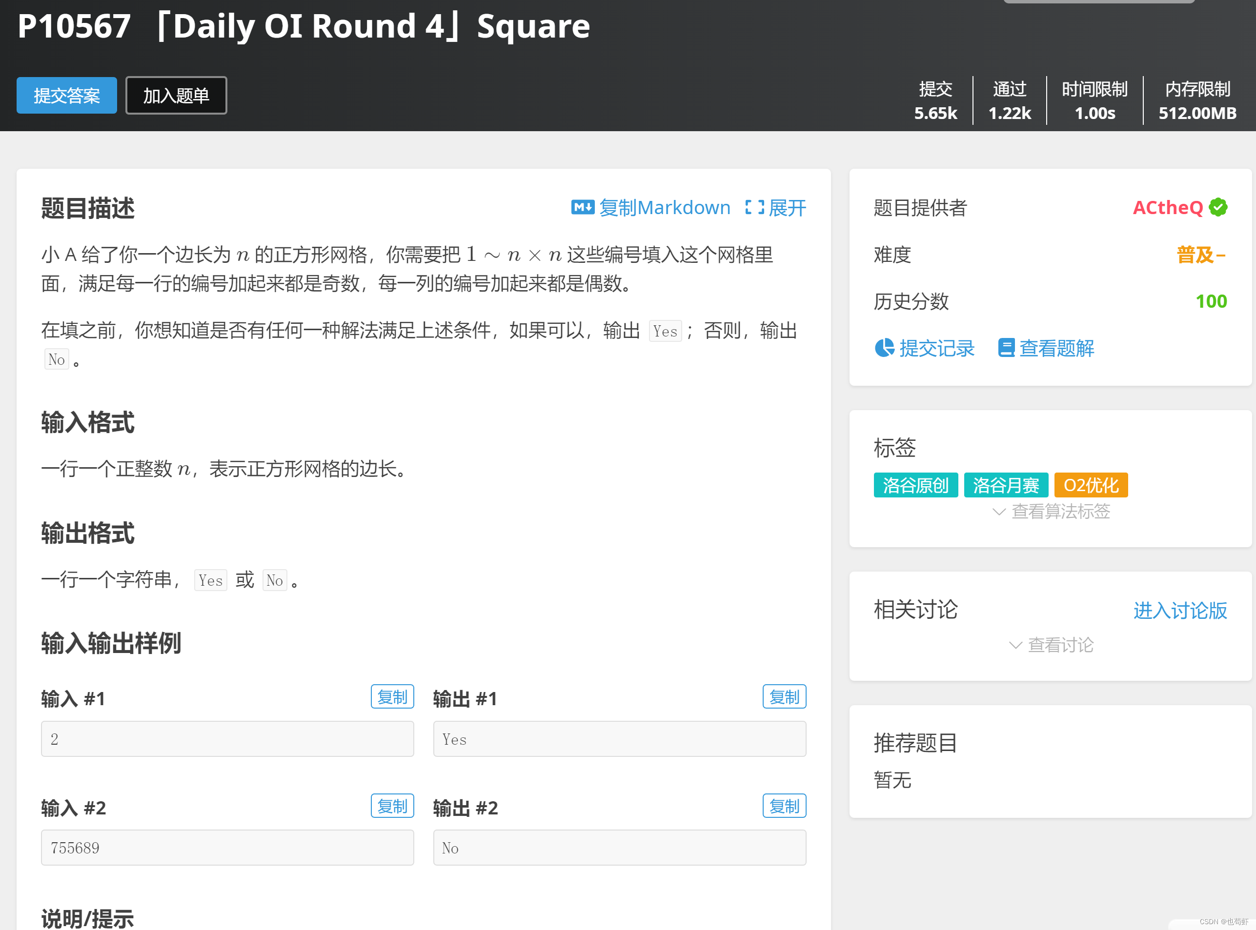The height and width of the screenshot is (930, 1256).
Task: Expand the problem statement with 展开
Action: (787, 208)
